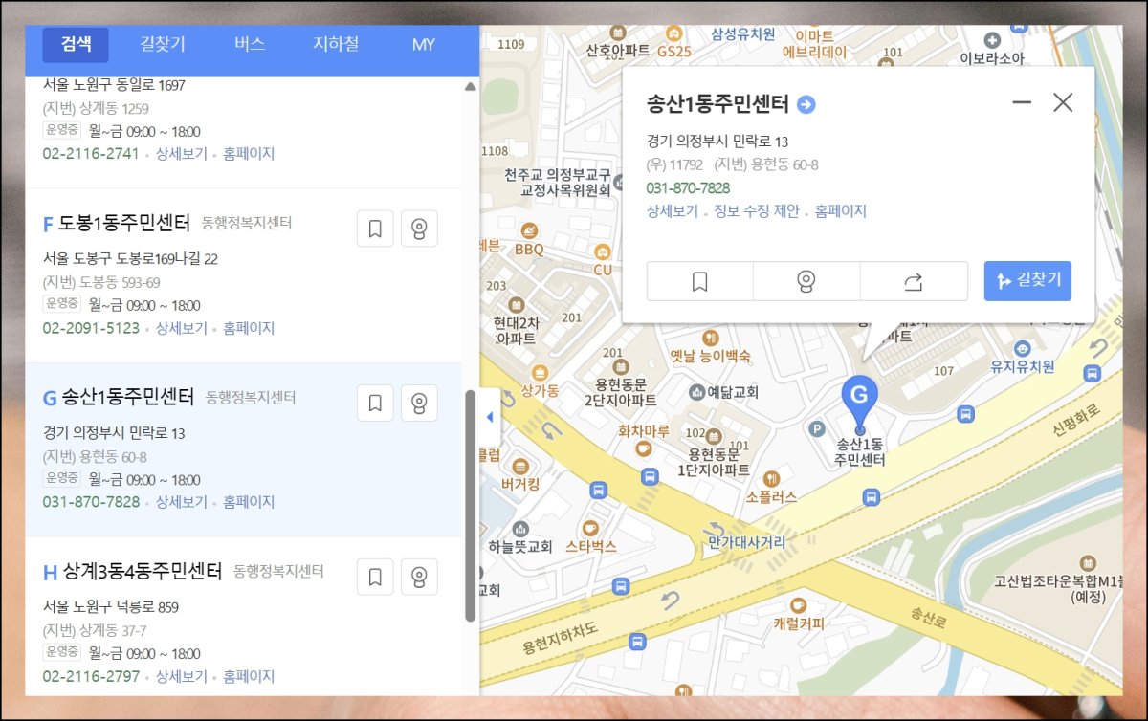Image resolution: width=1148 pixels, height=721 pixels.
Task: Click the 예닮교회 church icon
Action: (x=696, y=392)
